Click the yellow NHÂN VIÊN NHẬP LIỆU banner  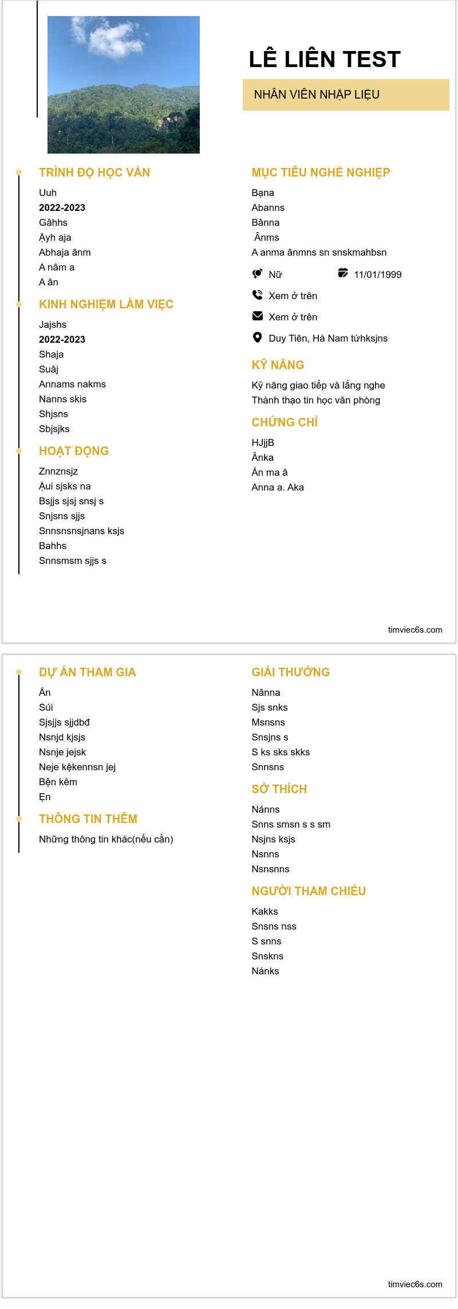point(346,95)
